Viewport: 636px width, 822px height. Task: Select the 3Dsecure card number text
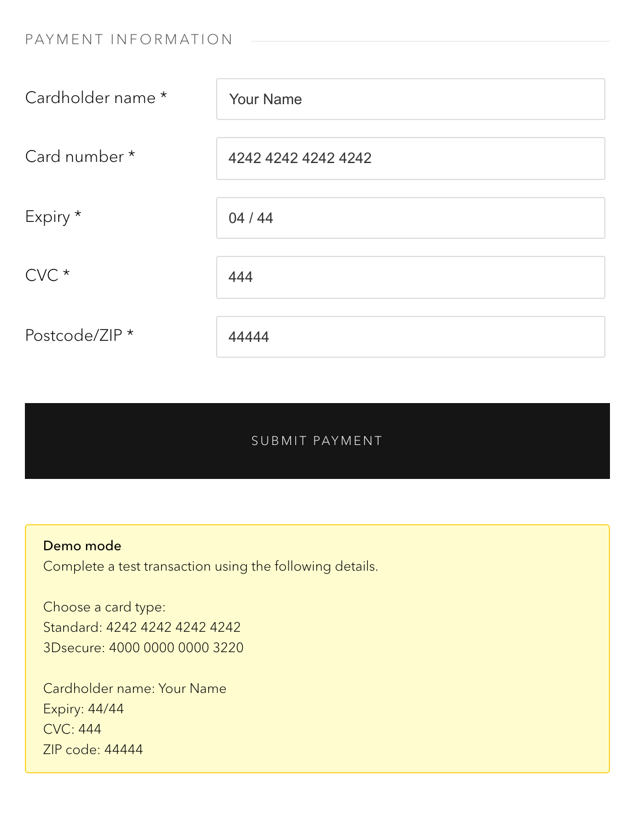176,648
